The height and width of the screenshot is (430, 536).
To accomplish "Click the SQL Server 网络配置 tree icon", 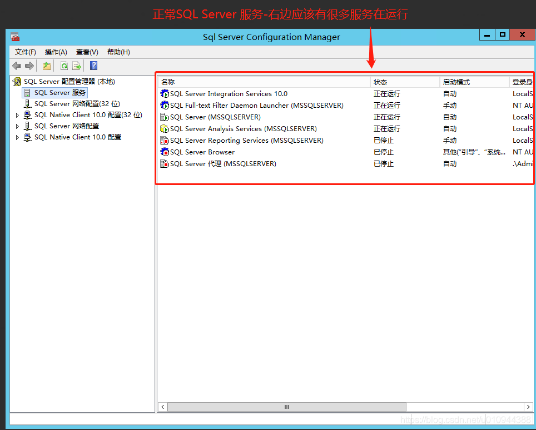I will click(27, 126).
